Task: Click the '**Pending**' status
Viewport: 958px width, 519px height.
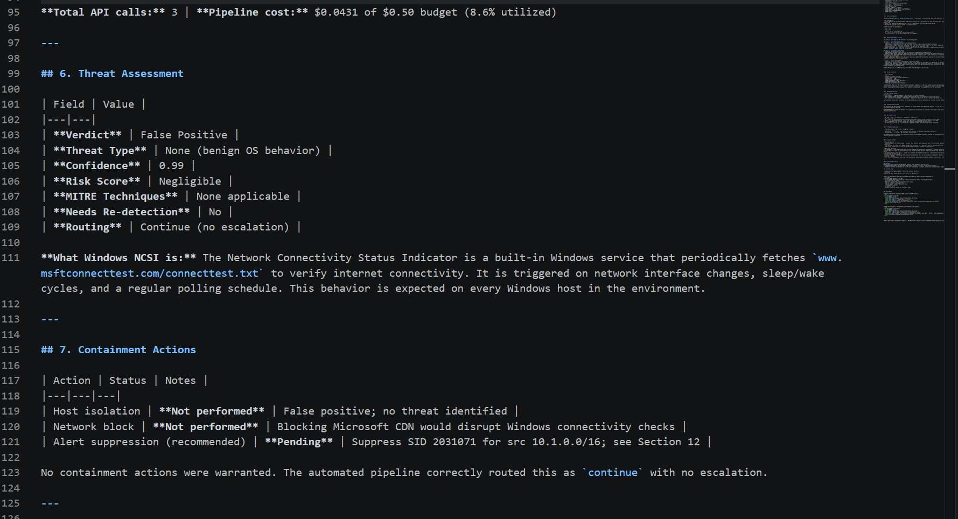Action: (298, 442)
